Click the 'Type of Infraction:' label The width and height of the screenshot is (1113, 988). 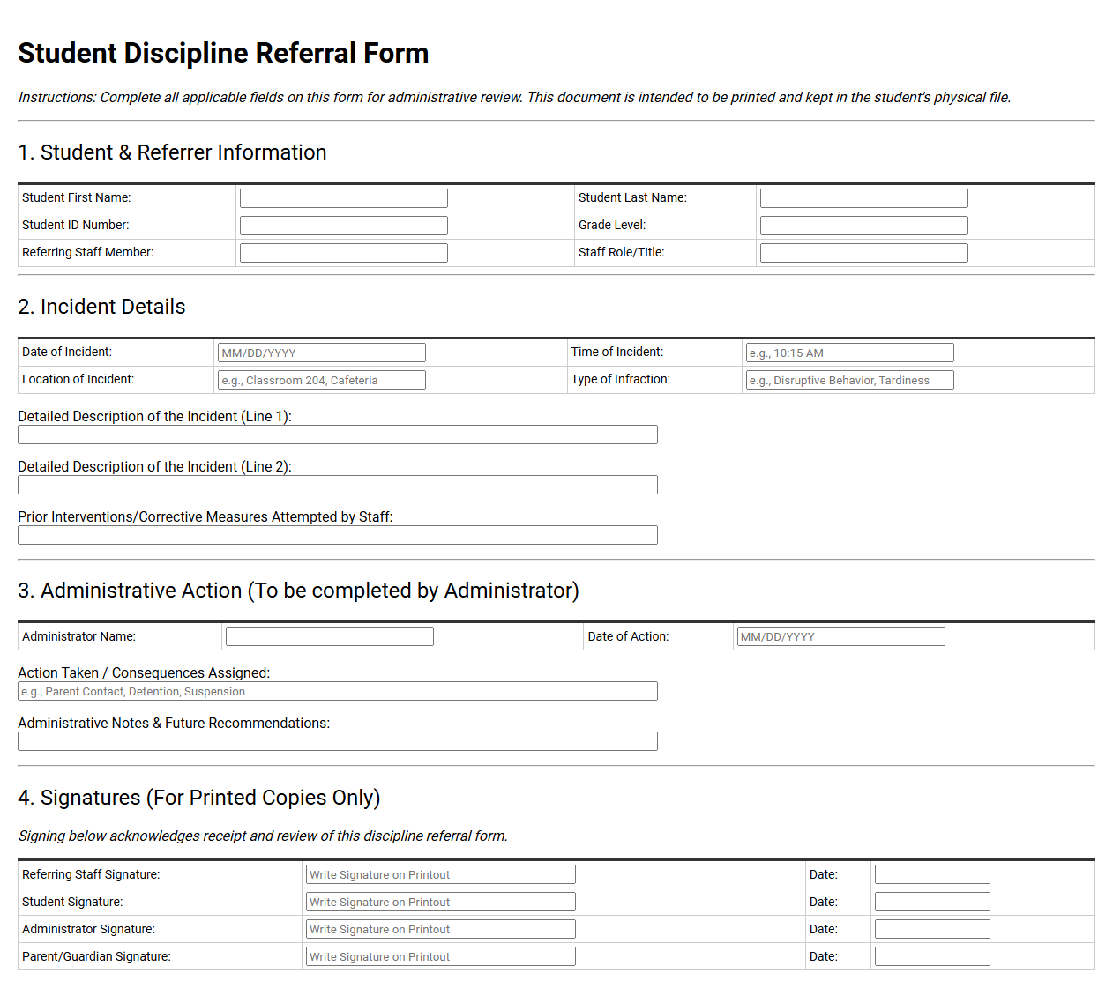[621, 379]
